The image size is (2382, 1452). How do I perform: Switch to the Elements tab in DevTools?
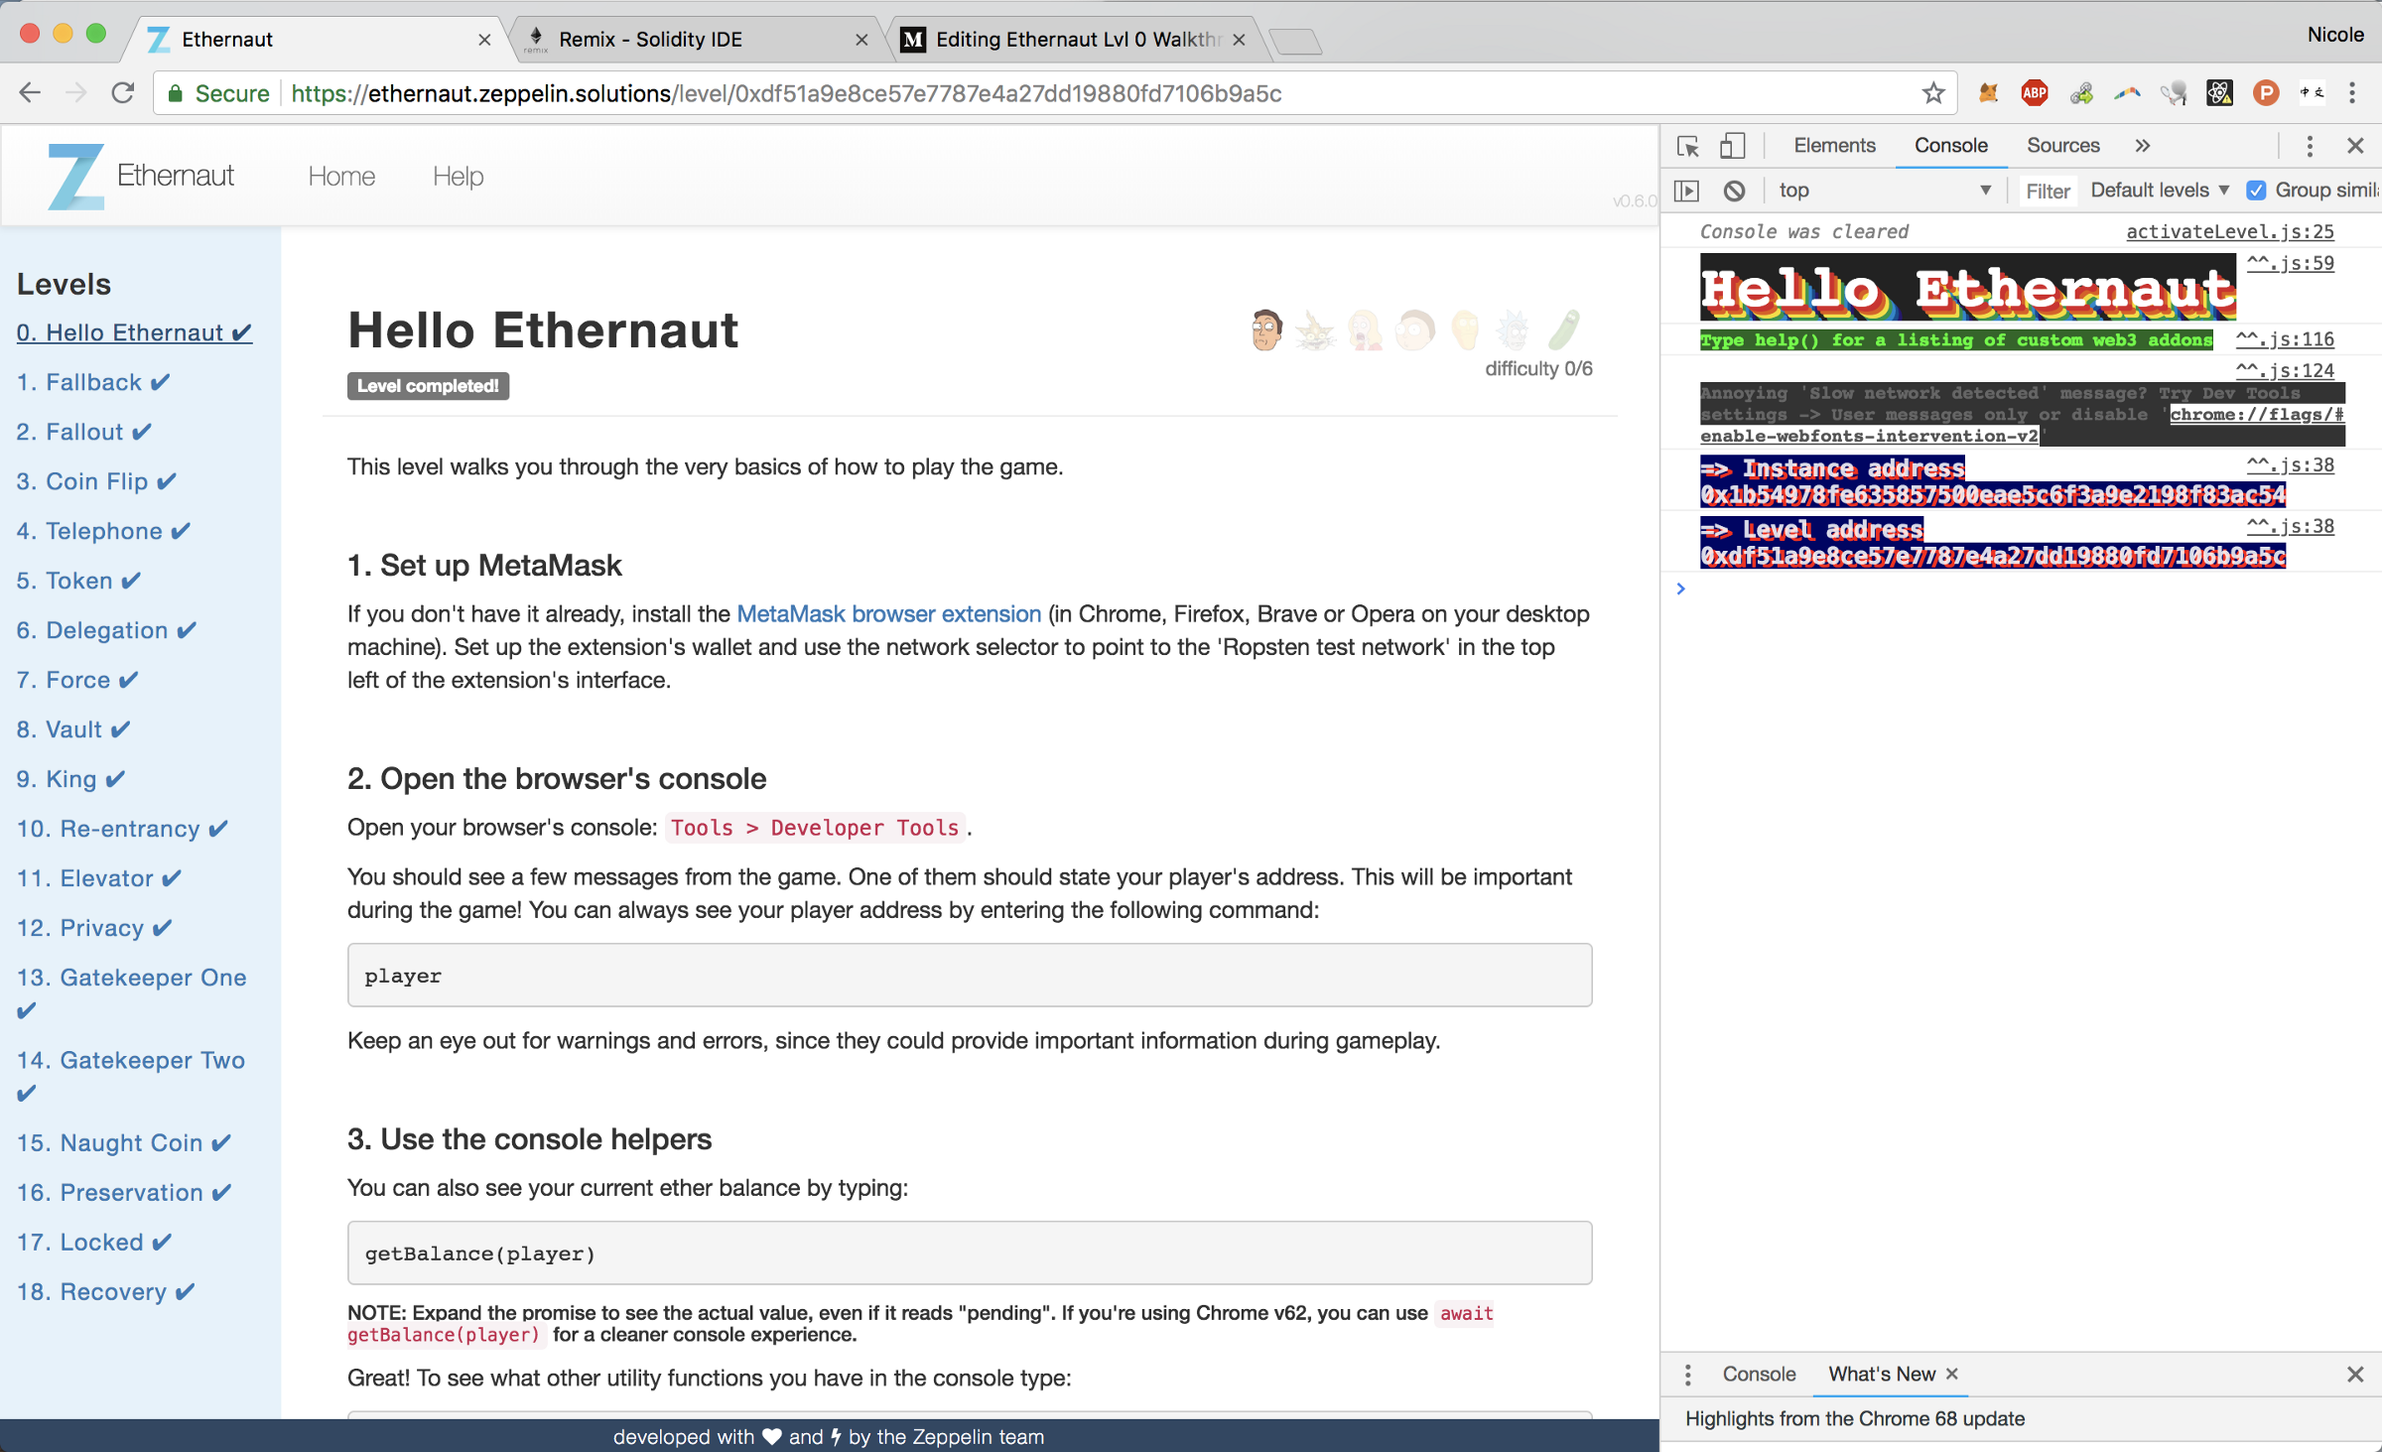(x=1834, y=146)
